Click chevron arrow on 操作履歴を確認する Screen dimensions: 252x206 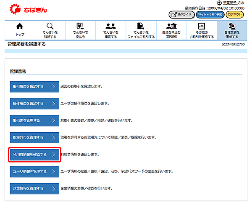pyautogui.click(x=54, y=104)
